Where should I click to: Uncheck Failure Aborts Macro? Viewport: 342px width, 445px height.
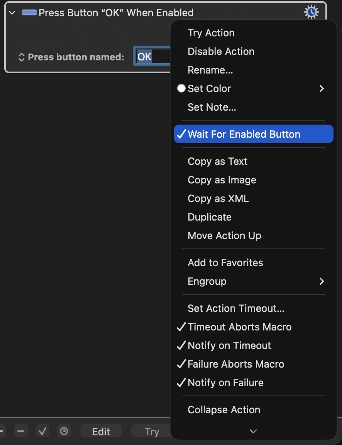(x=235, y=364)
